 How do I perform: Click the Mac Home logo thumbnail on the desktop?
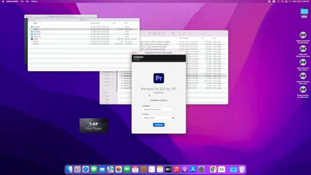click(x=94, y=125)
